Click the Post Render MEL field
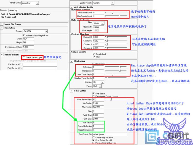 (40, 68)
